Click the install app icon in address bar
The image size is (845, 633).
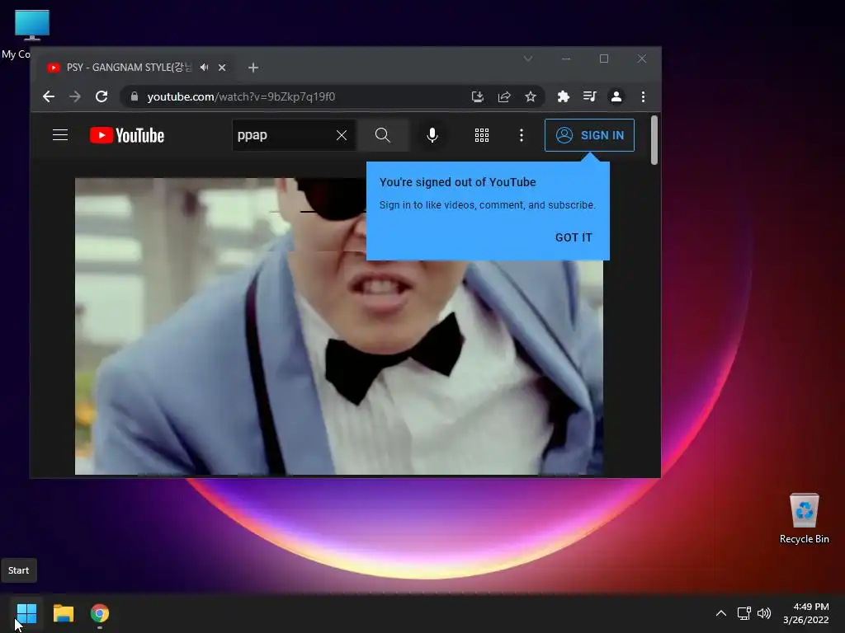[x=478, y=97]
